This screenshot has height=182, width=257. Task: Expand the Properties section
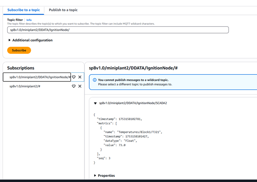tap(105, 176)
